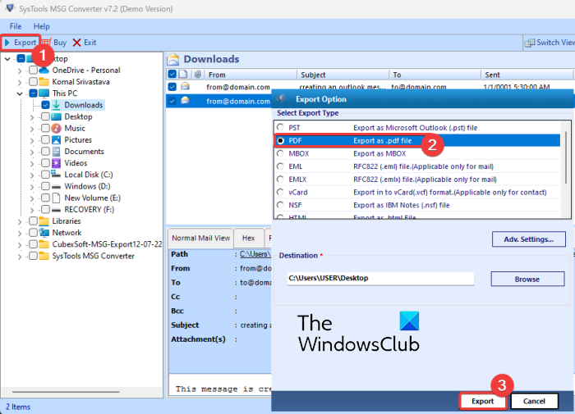Expand the Network node

20,233
